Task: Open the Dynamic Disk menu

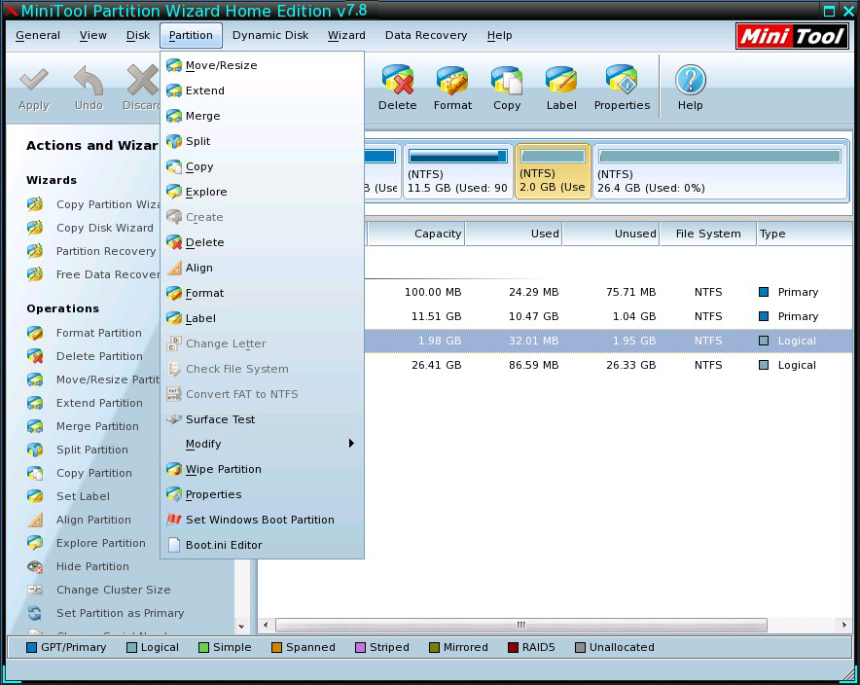Action: click(270, 35)
